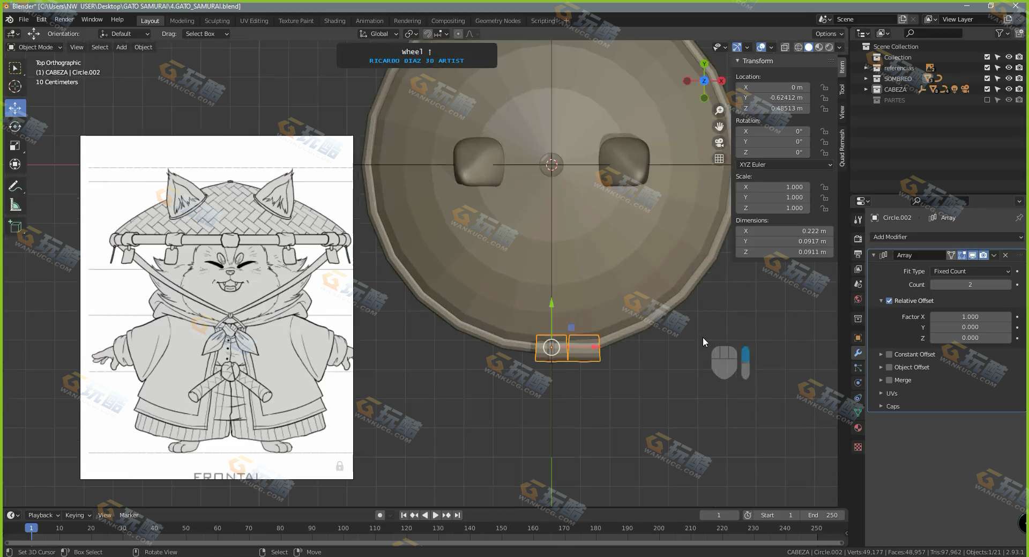
Task: Jump to timeline end frame
Action: pyautogui.click(x=457, y=515)
